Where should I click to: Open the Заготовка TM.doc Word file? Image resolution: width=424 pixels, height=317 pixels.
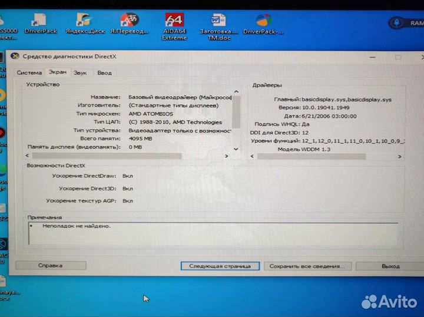218,27
